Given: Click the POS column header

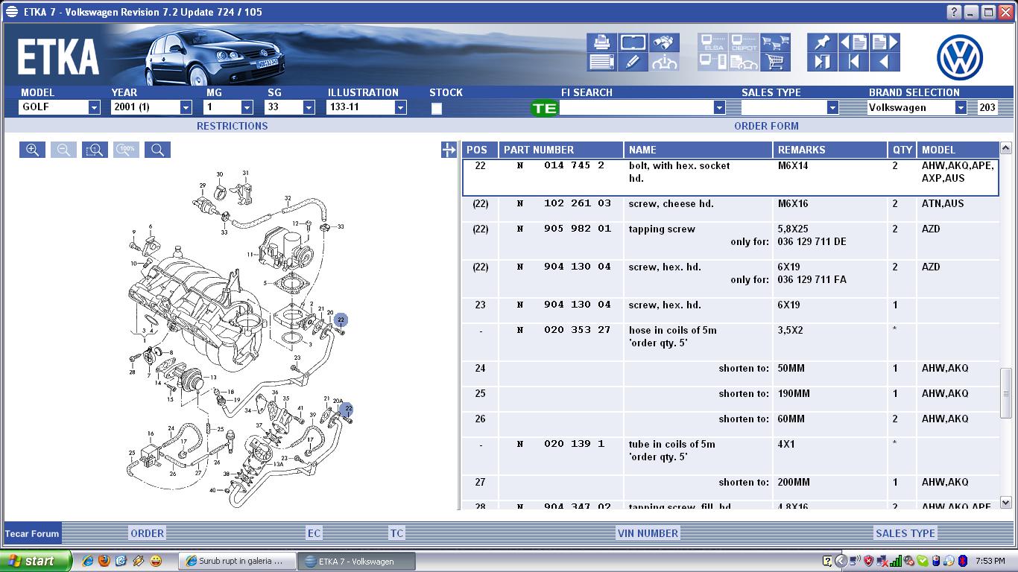Looking at the screenshot, I should click(480, 150).
